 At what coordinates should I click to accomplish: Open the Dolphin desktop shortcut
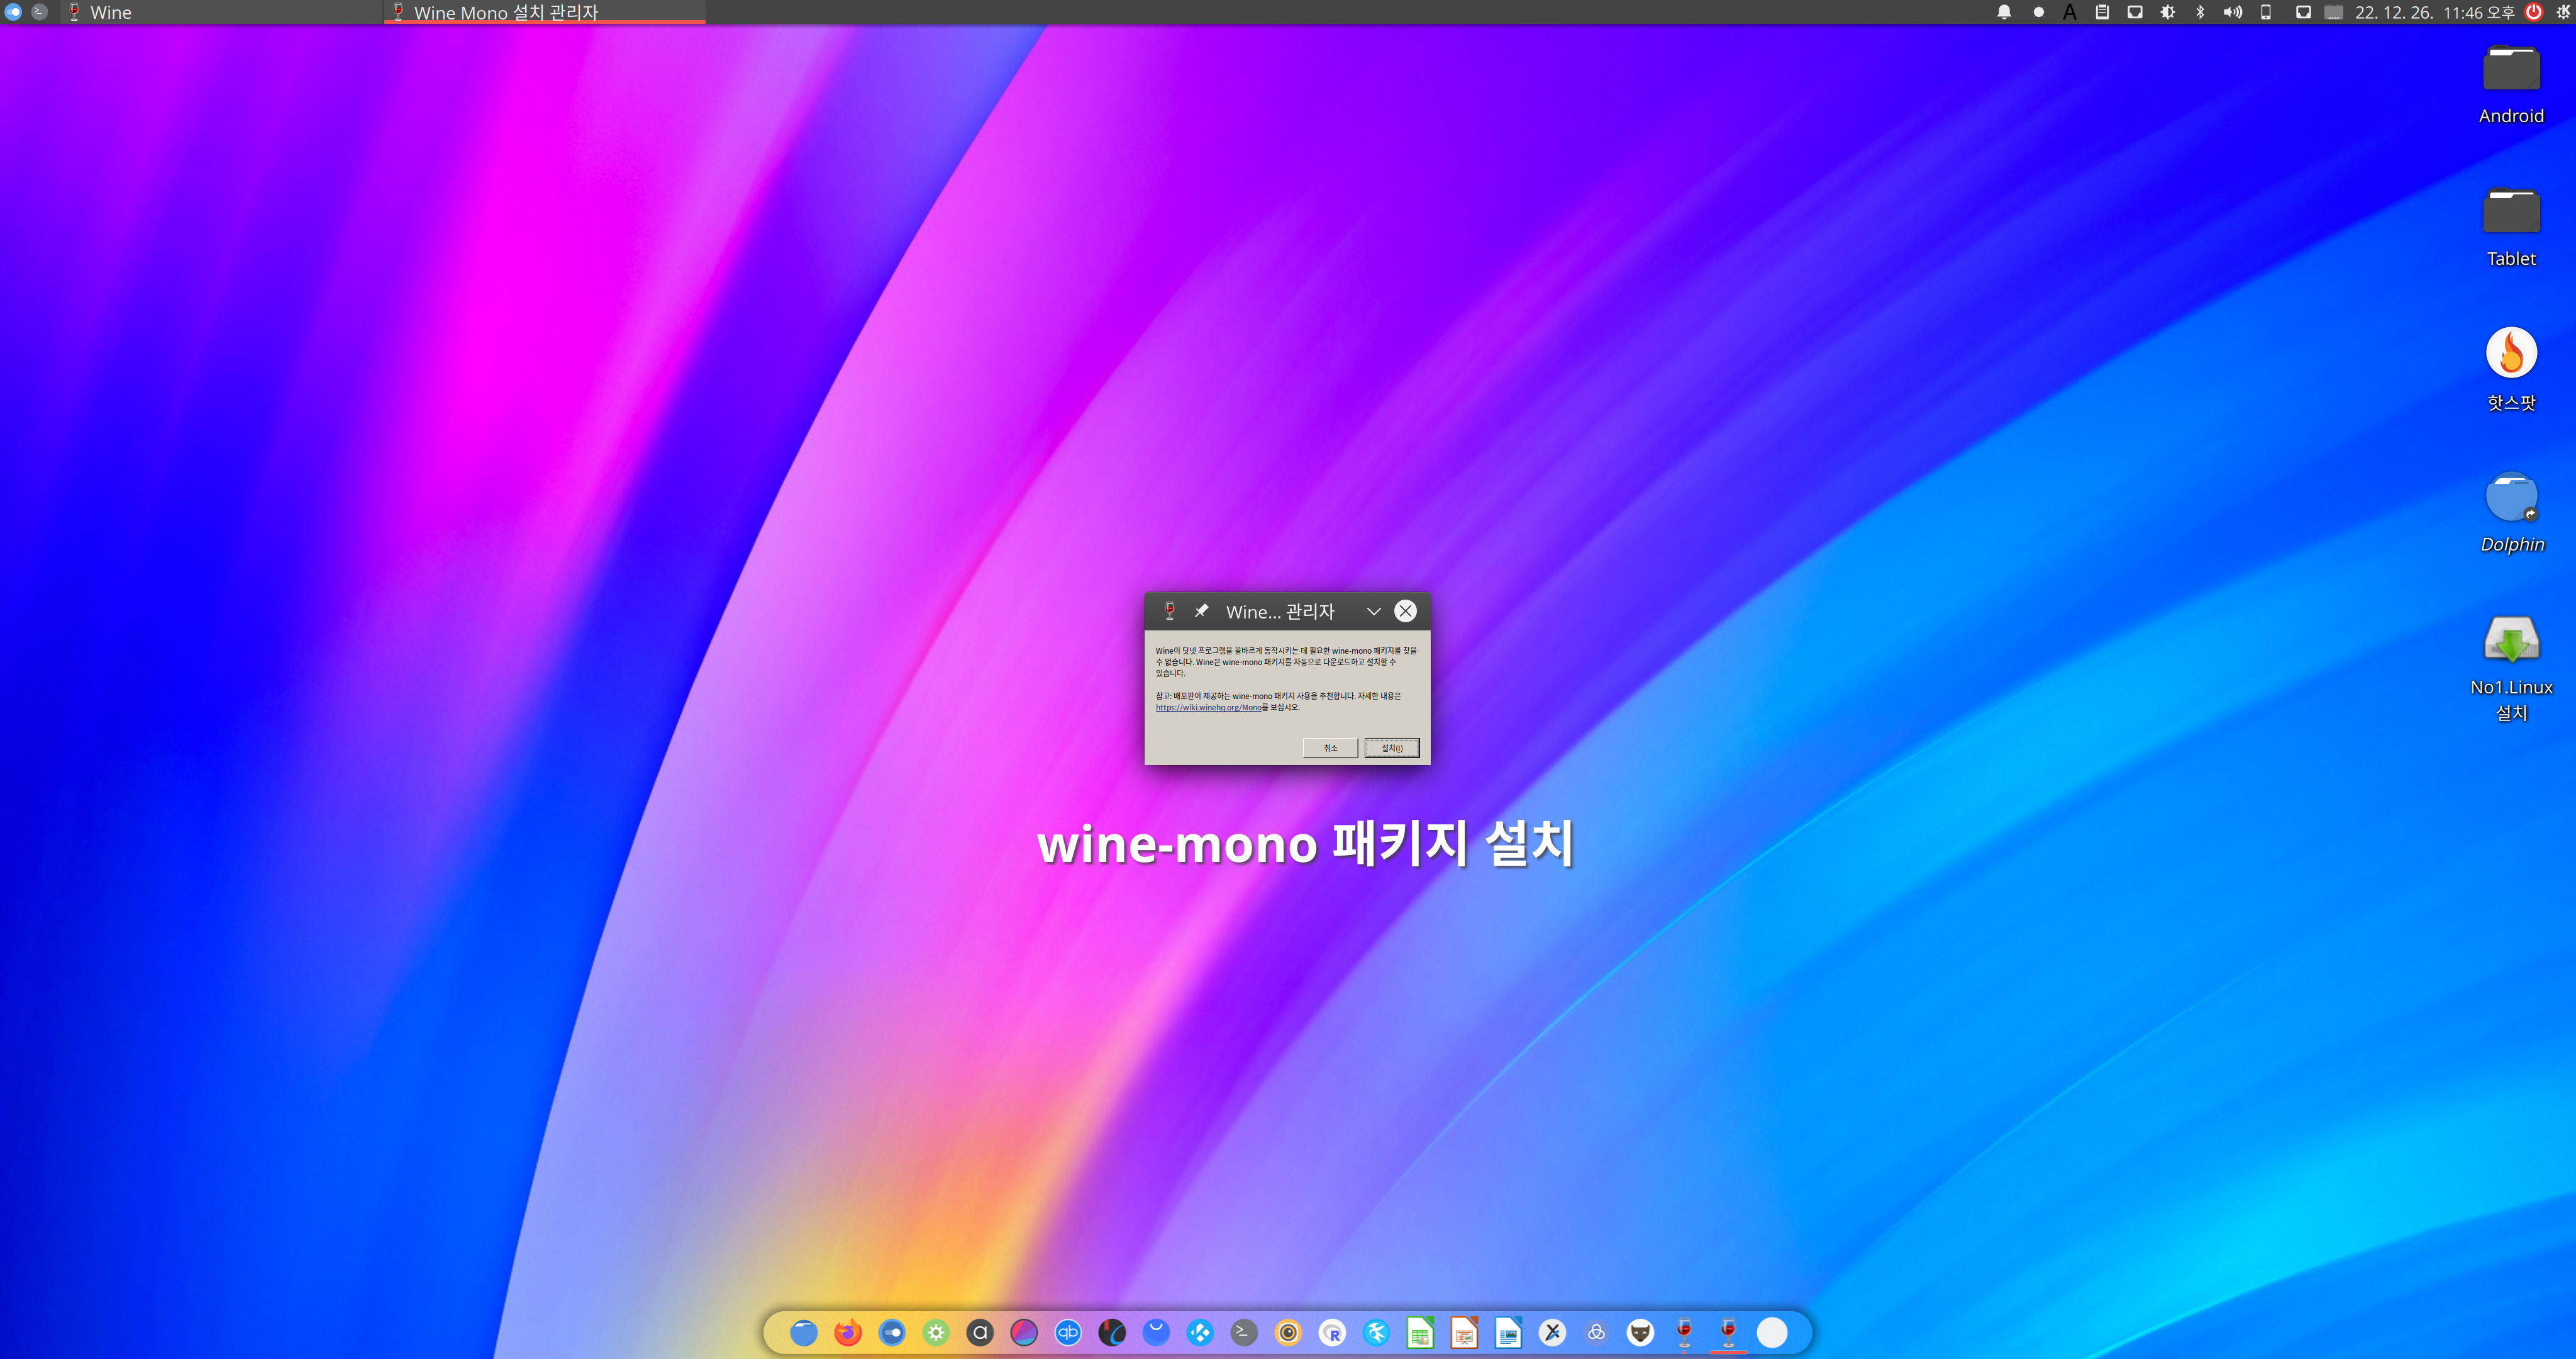coord(2511,512)
